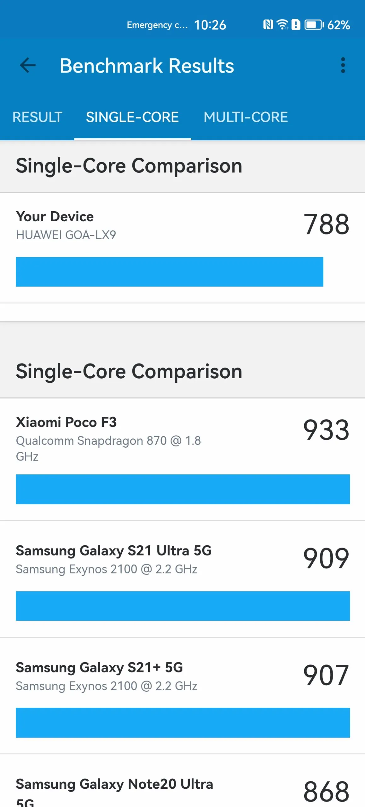Screen dimensions: 365x807
Task: Click the Galaxy S21+ 5G score bar
Action: pos(183,723)
